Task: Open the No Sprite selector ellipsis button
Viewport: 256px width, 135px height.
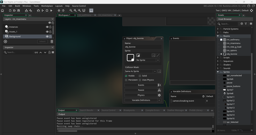Action: [158, 60]
